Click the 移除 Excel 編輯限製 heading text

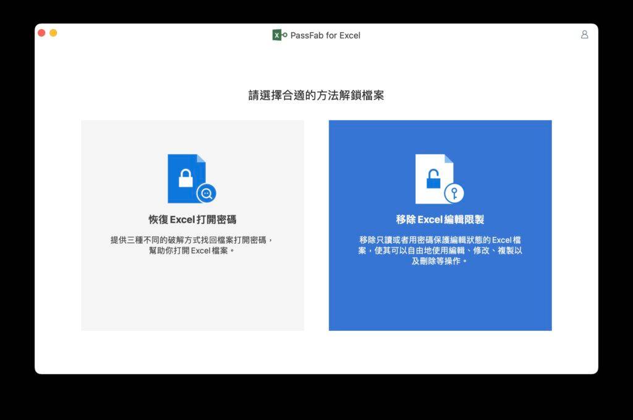pos(440,221)
